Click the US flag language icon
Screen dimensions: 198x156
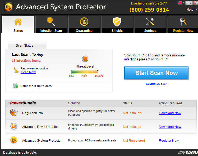click(179, 3)
